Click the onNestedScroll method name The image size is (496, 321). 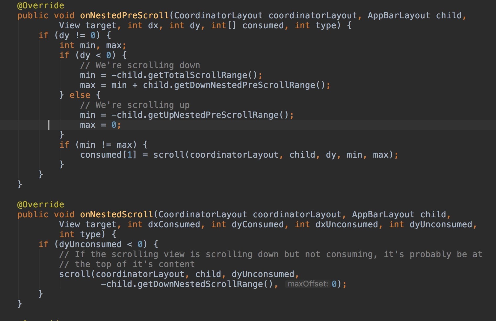(x=117, y=214)
